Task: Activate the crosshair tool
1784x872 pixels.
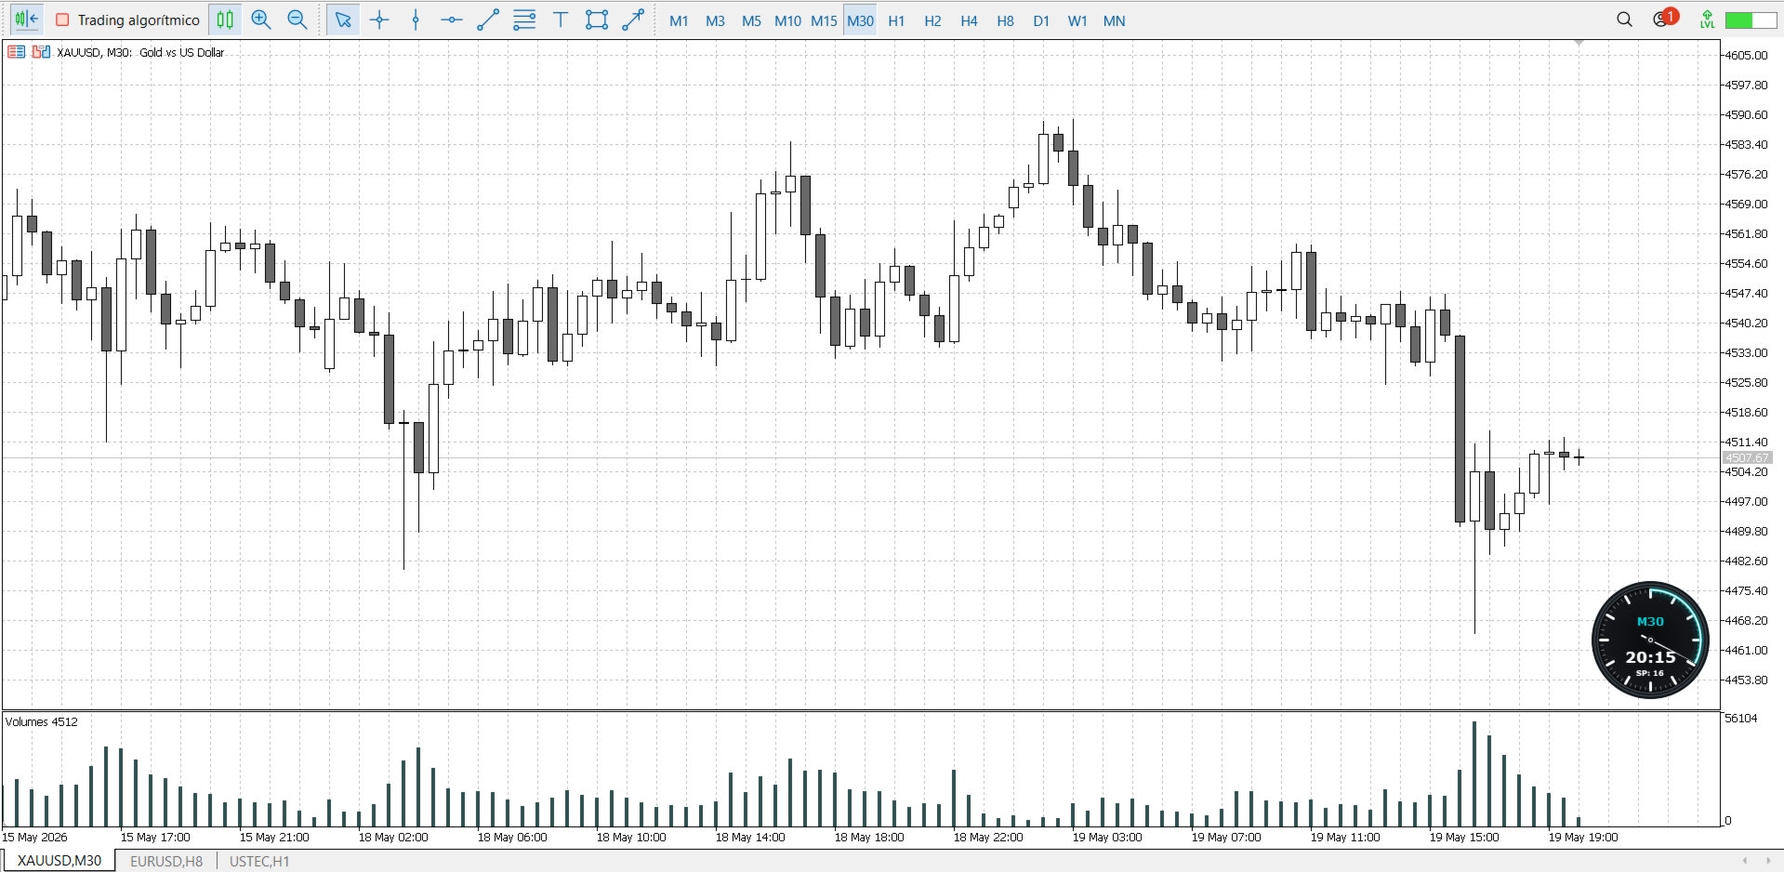Action: (379, 20)
